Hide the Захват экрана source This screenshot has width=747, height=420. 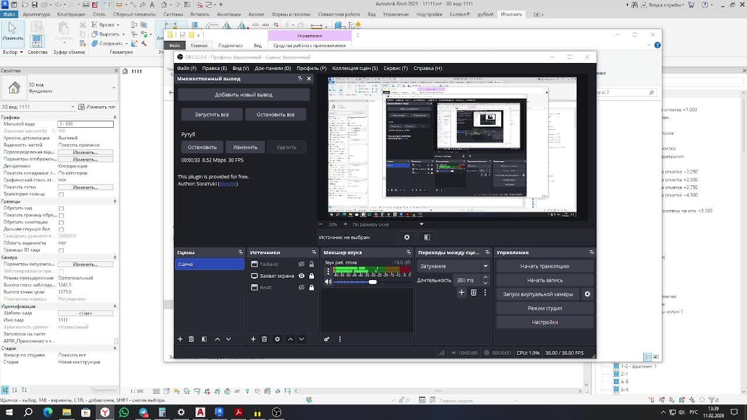pos(301,276)
